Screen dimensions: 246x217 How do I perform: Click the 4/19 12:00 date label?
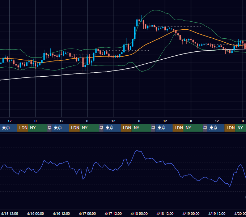[x=217, y=213]
